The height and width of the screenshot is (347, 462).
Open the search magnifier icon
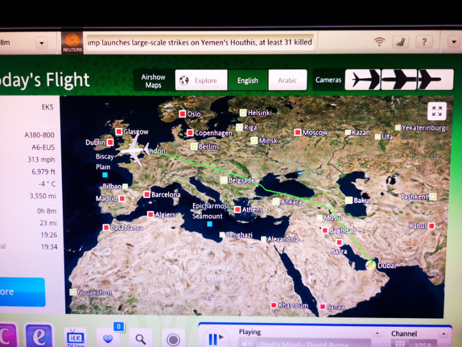tap(140, 339)
